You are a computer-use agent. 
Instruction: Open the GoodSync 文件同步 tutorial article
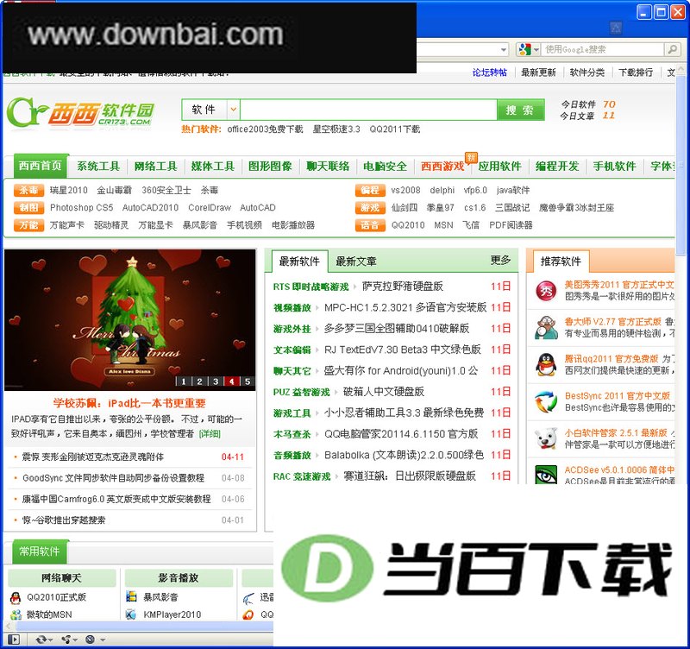coord(113,478)
